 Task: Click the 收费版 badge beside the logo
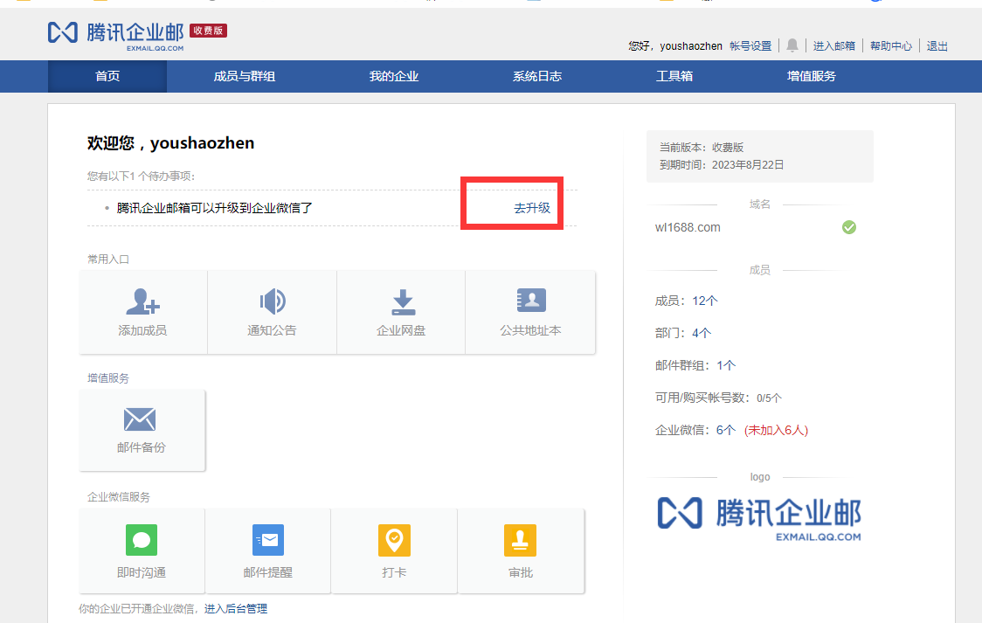(x=208, y=31)
